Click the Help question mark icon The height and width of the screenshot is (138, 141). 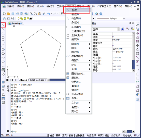pos(101,14)
